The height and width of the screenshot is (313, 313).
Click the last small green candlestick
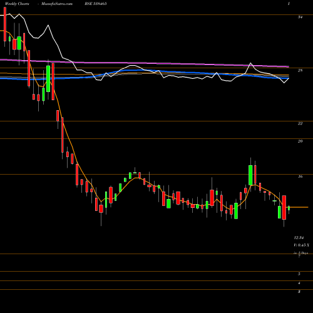[289, 208]
